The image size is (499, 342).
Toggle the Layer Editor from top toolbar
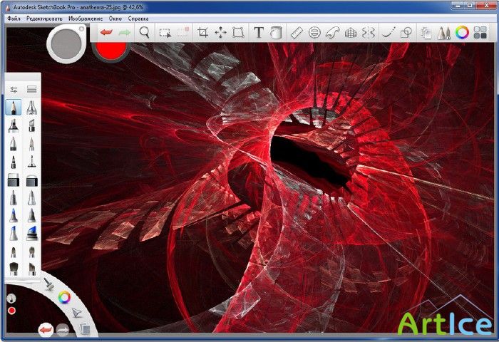pyautogui.click(x=426, y=33)
